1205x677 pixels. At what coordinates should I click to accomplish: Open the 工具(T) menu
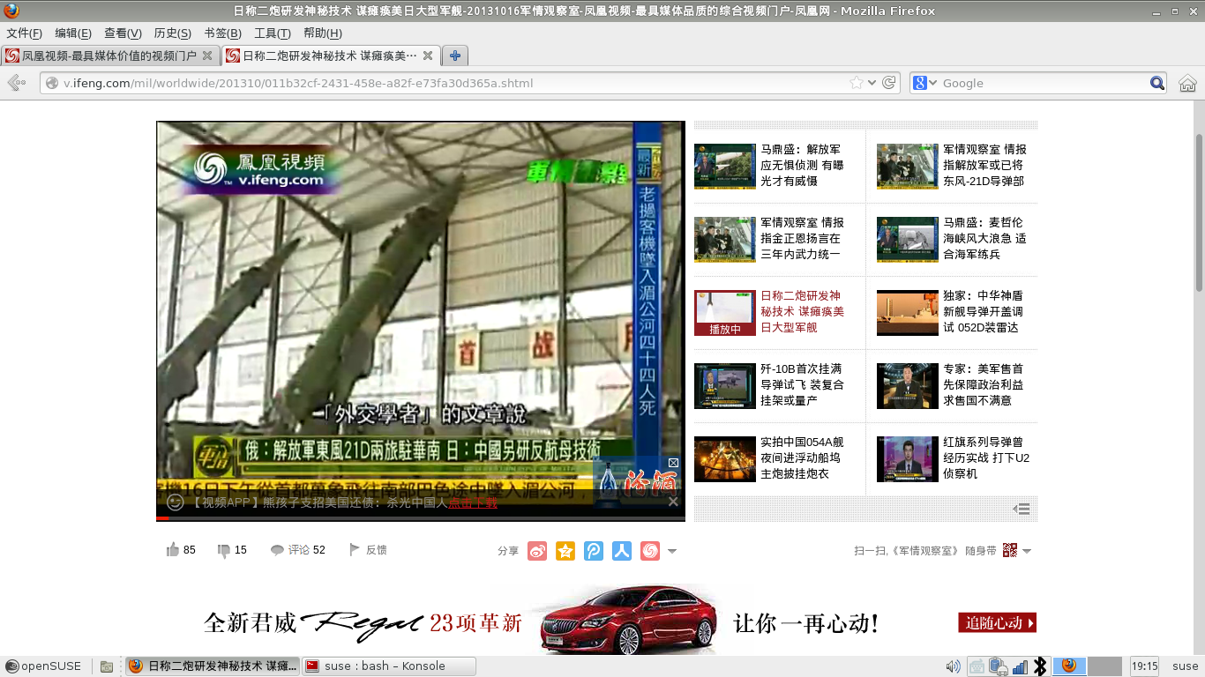tap(272, 33)
